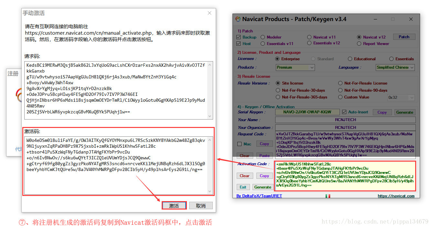Click the serial key field NAVO-2JXW-OWAP-KIQW
Screen dimensions: 432x228
point(308,112)
